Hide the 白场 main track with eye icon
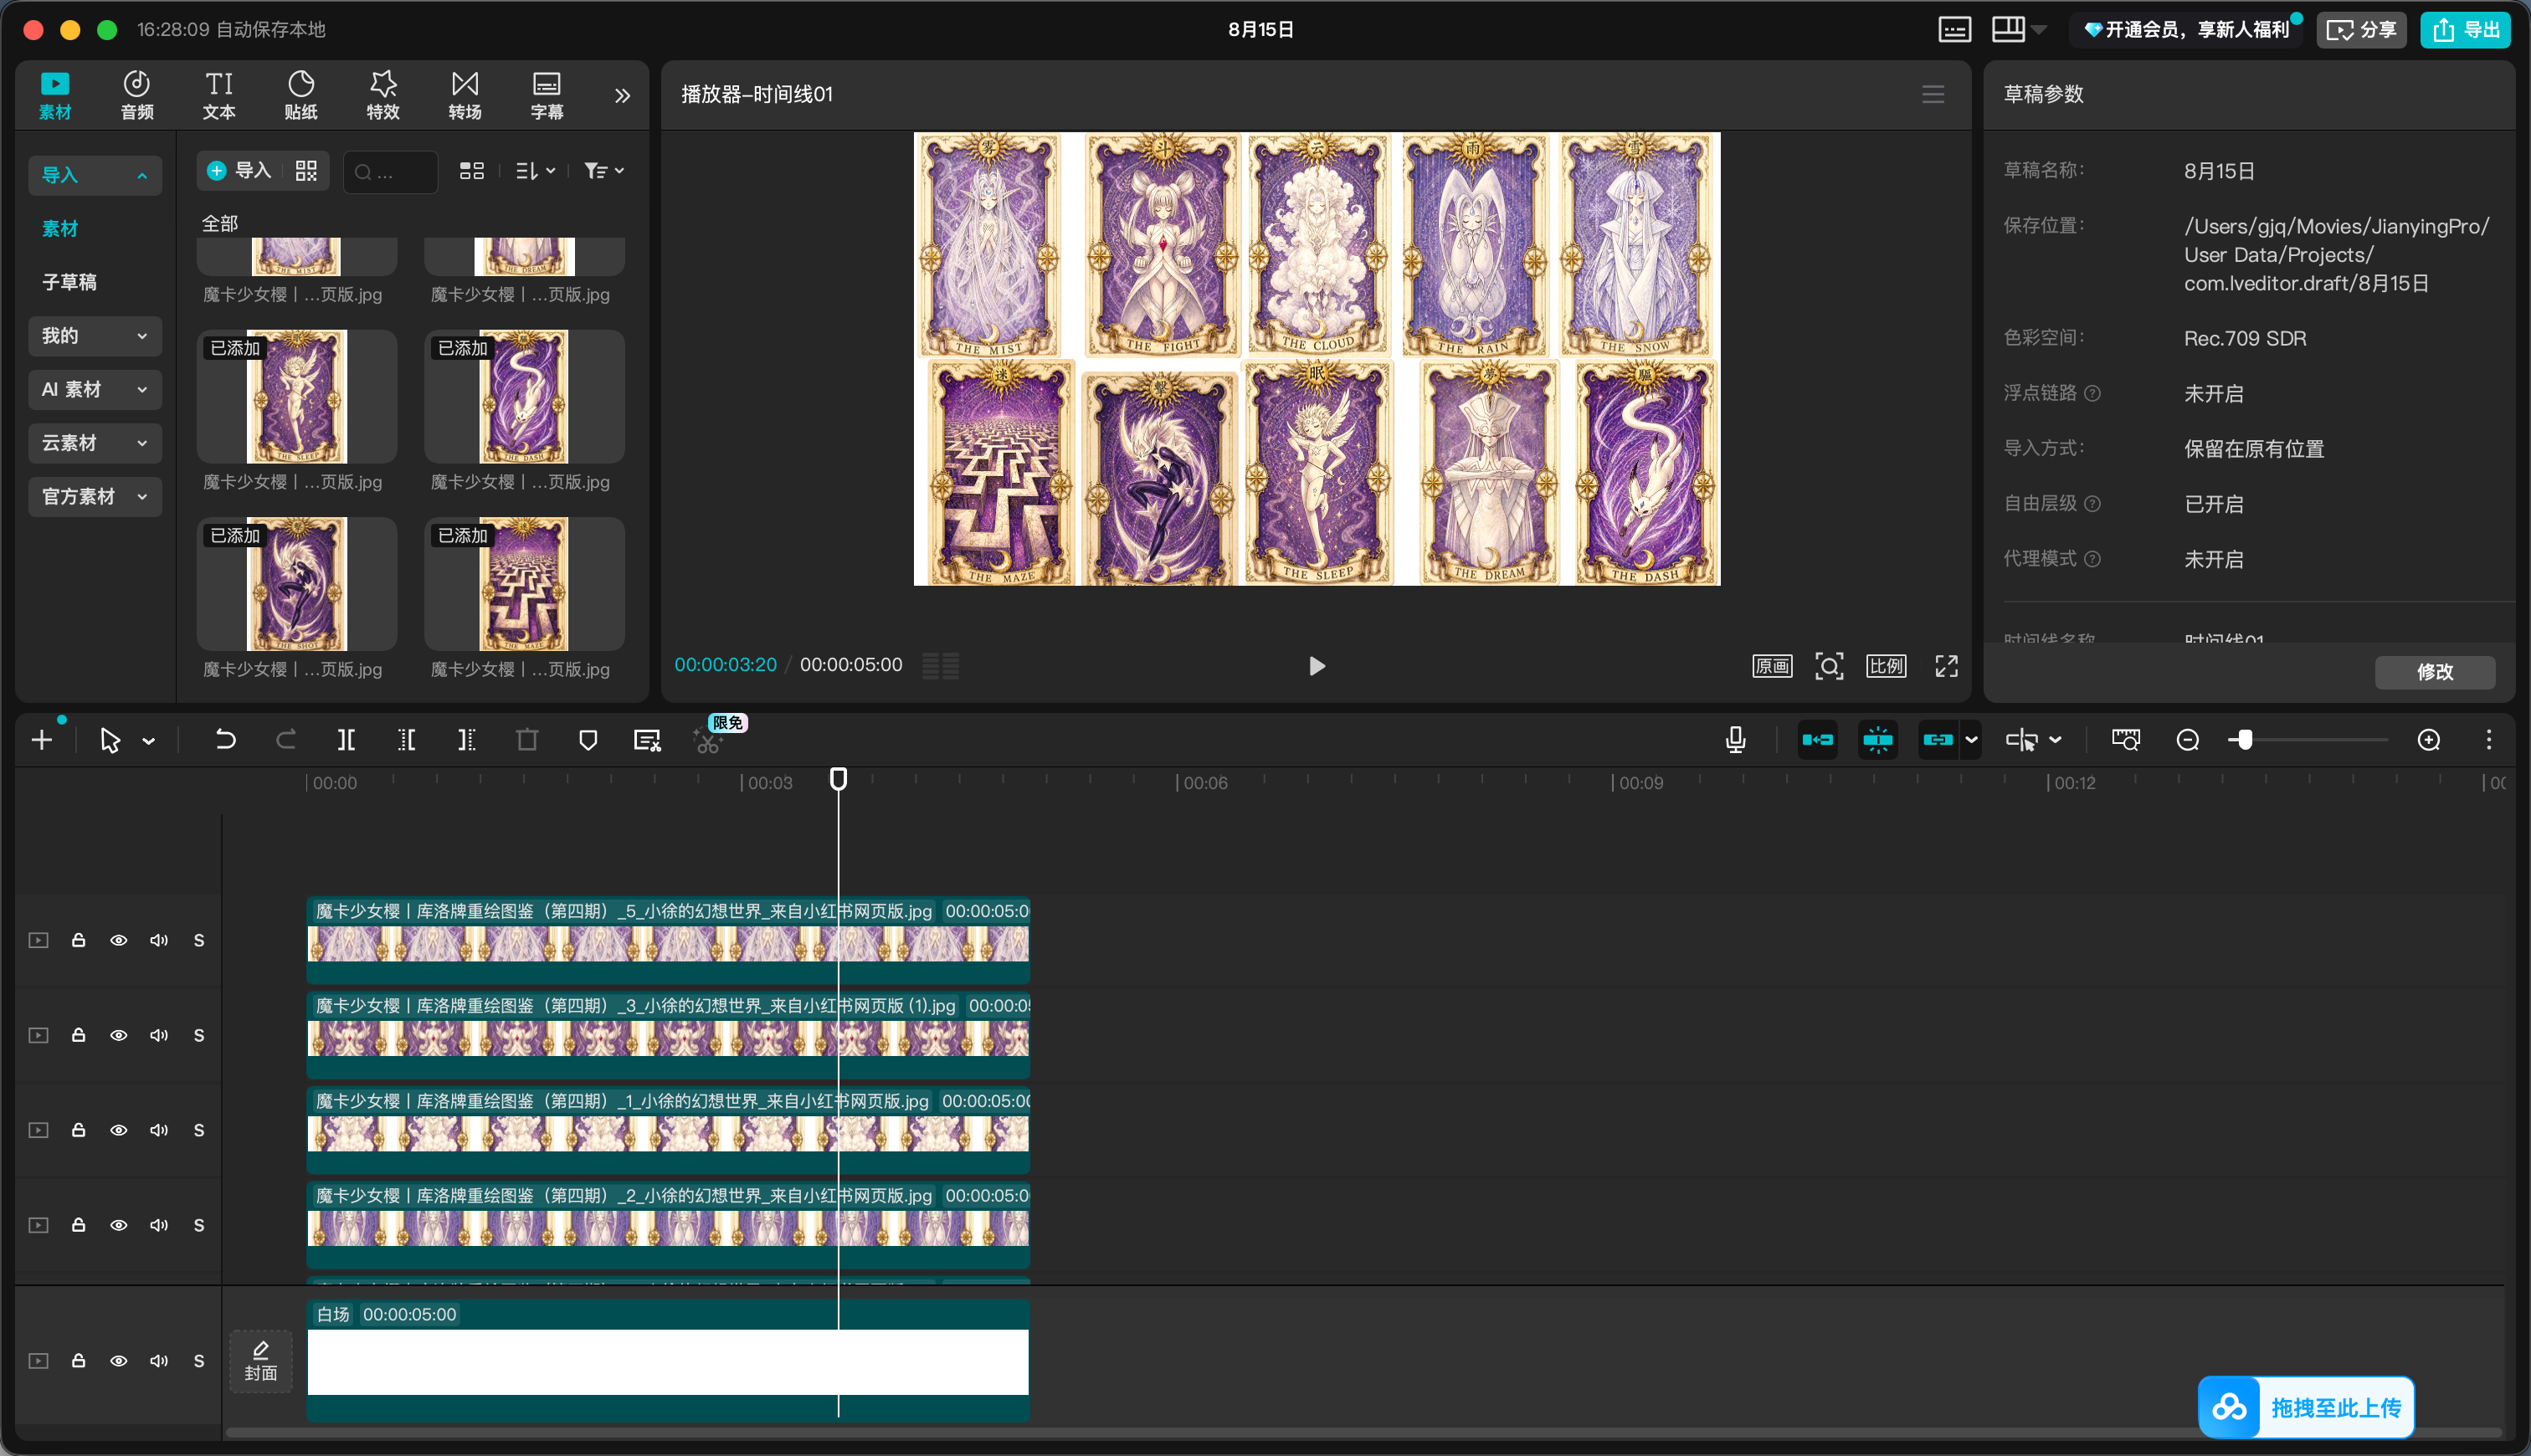2531x1456 pixels. pos(119,1361)
